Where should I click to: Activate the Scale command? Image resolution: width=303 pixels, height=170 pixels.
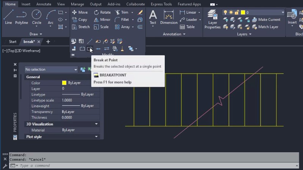click(101, 27)
